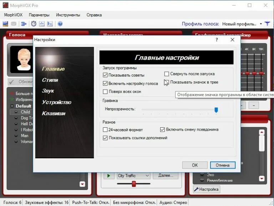This screenshot has width=274, height=206.
Task: Click the play button beside City Traffic
Action: pyautogui.click(x=108, y=175)
